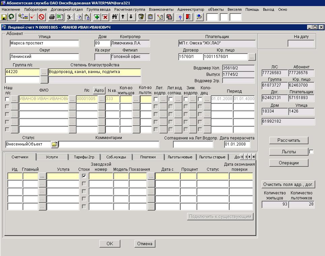325x256 pixels.
Task: Click the save floppy disk toolbar icon
Action: tap(4, 17)
